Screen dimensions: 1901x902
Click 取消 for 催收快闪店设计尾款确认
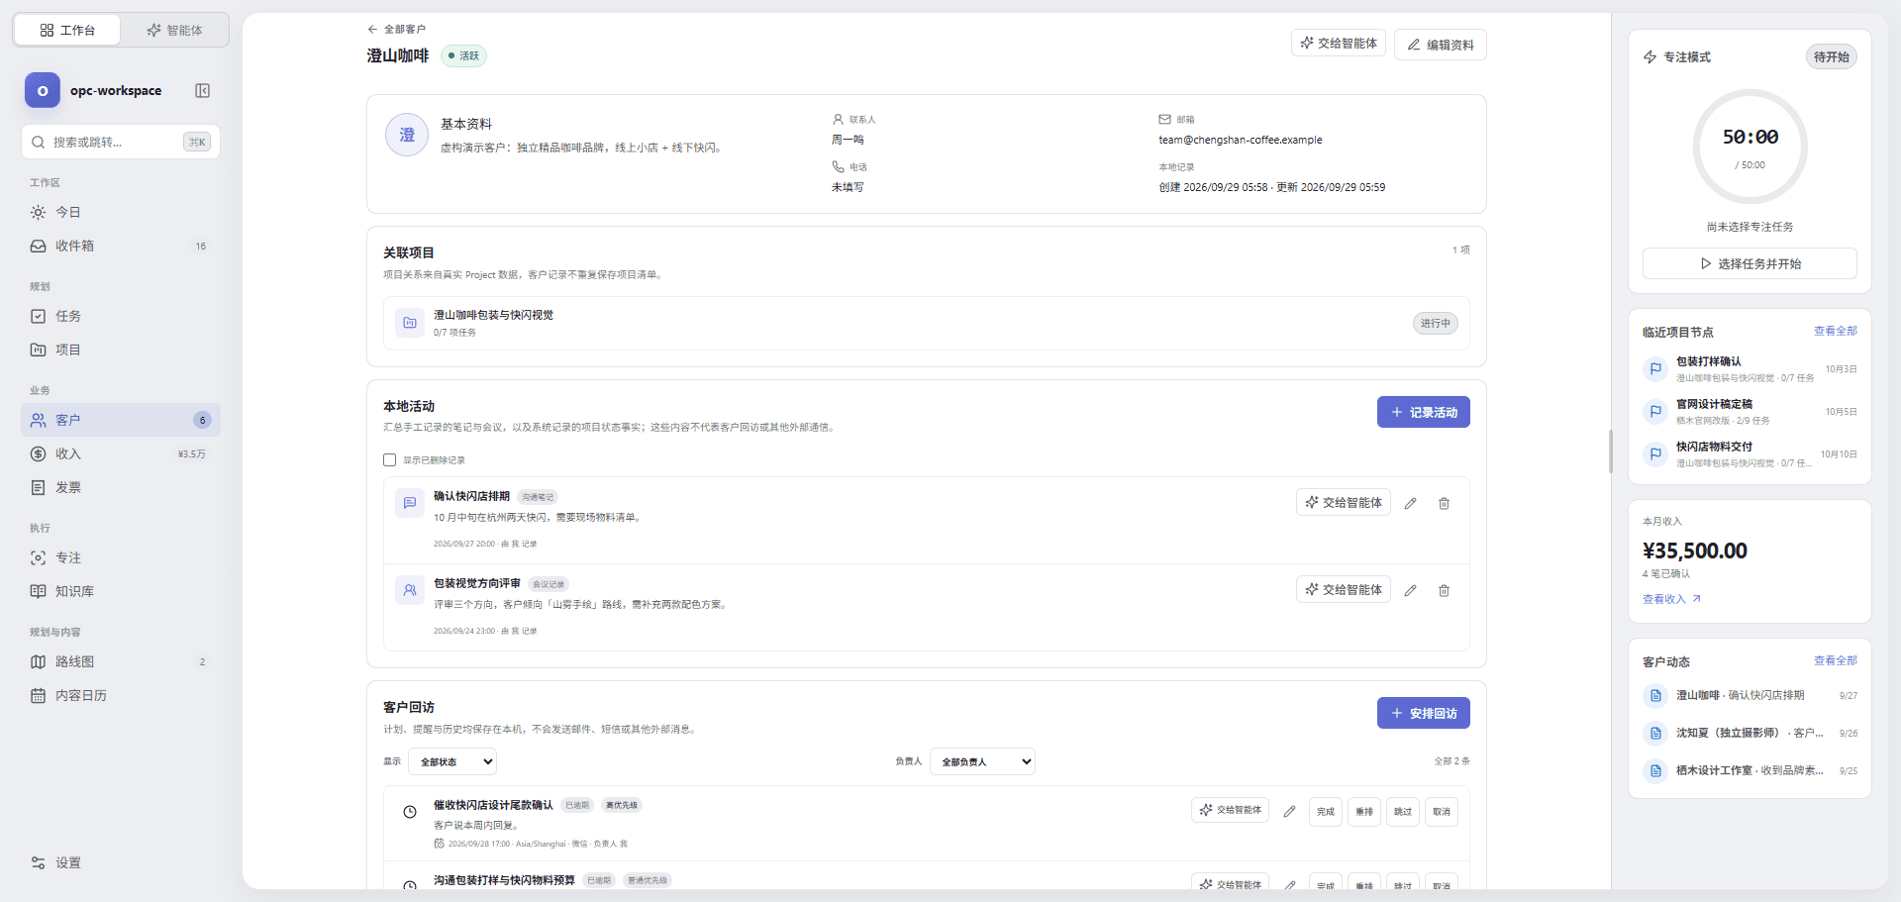coord(1441,811)
